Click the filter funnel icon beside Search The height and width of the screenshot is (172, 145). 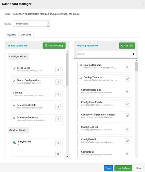coord(134,54)
